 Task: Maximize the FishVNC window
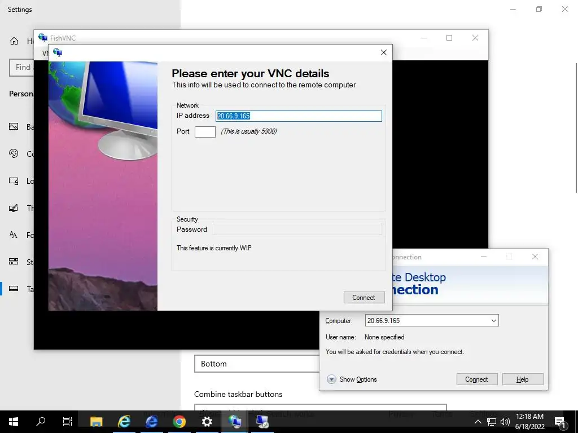pyautogui.click(x=449, y=38)
